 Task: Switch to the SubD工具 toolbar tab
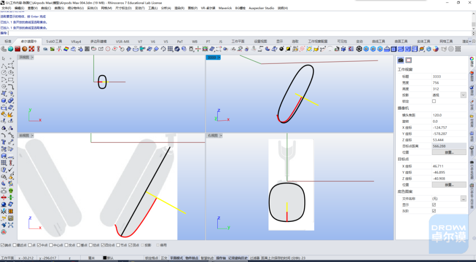click(x=54, y=41)
